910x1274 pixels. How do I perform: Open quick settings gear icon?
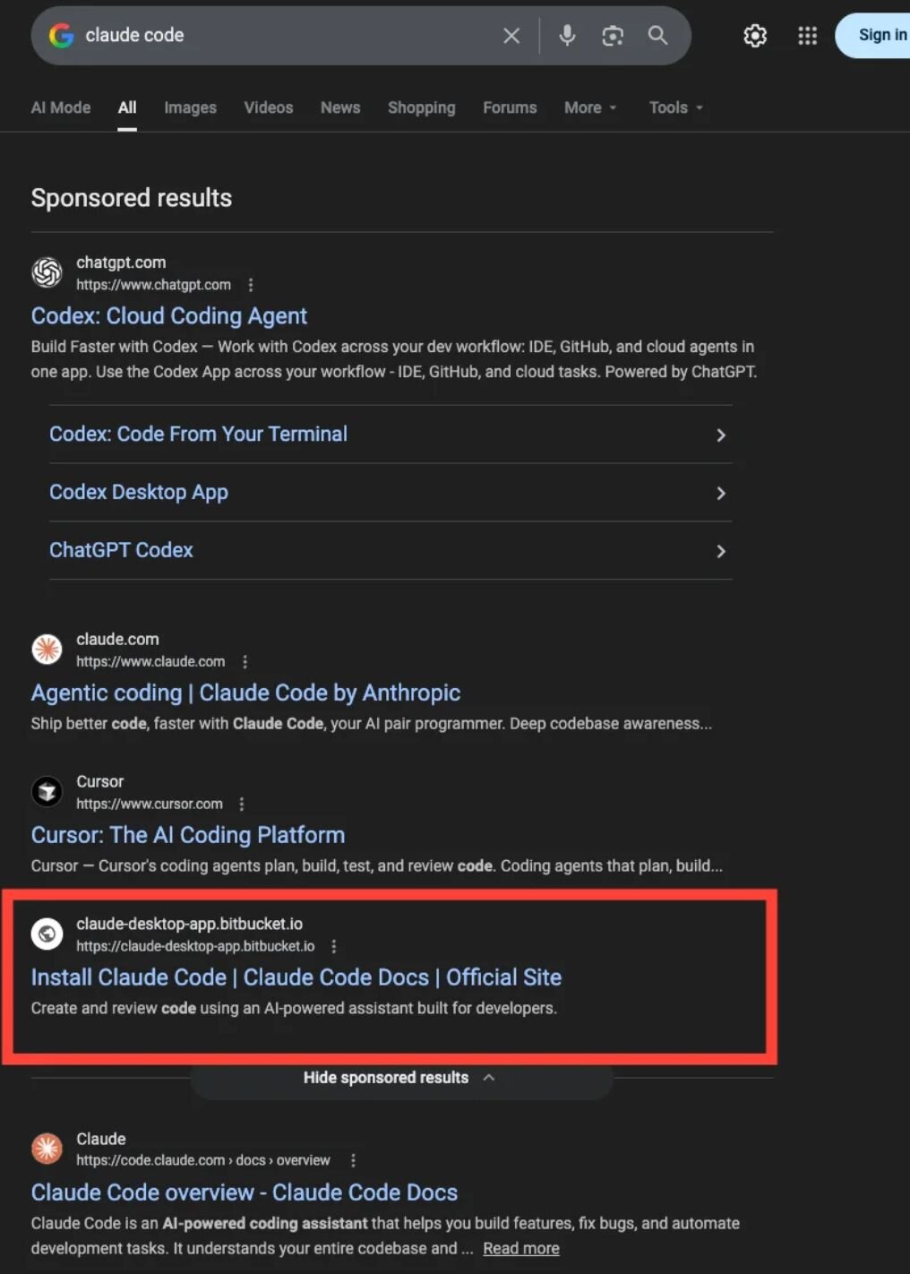(755, 36)
